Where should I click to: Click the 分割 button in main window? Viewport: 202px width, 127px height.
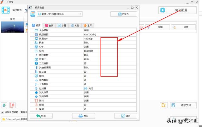click(x=157, y=27)
